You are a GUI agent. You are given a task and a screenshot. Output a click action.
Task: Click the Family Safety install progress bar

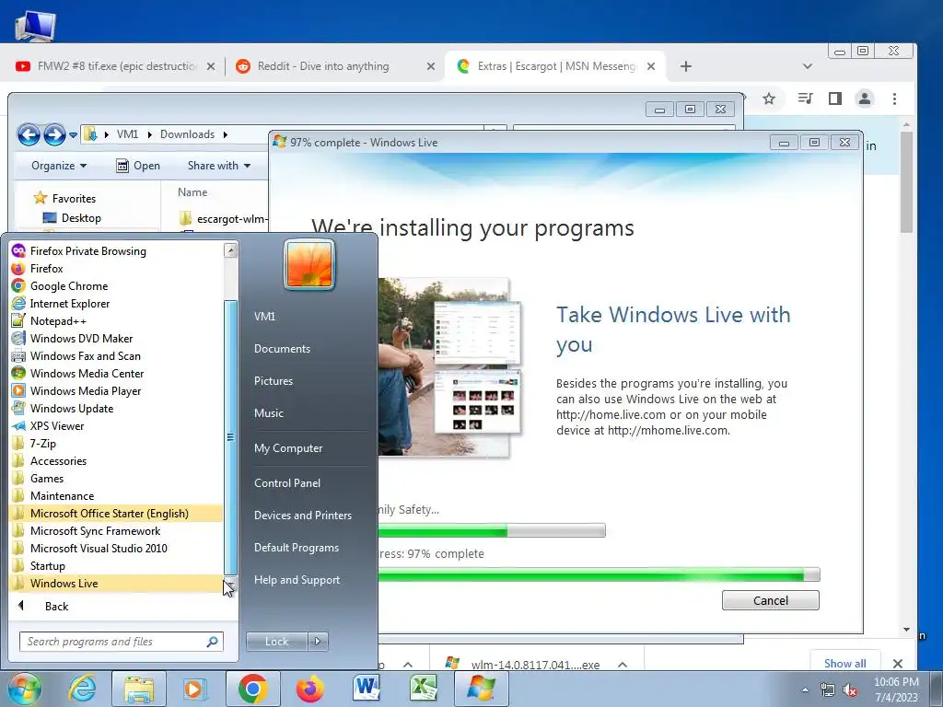[x=492, y=530]
